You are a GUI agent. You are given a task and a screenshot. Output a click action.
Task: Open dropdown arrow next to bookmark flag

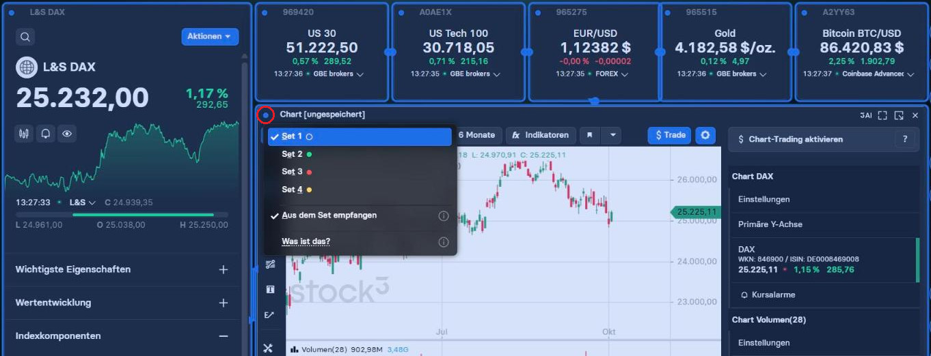click(x=612, y=135)
